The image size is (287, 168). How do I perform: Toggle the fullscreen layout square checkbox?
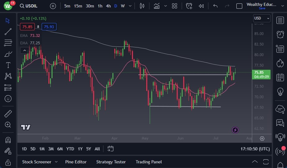(x=239, y=6)
